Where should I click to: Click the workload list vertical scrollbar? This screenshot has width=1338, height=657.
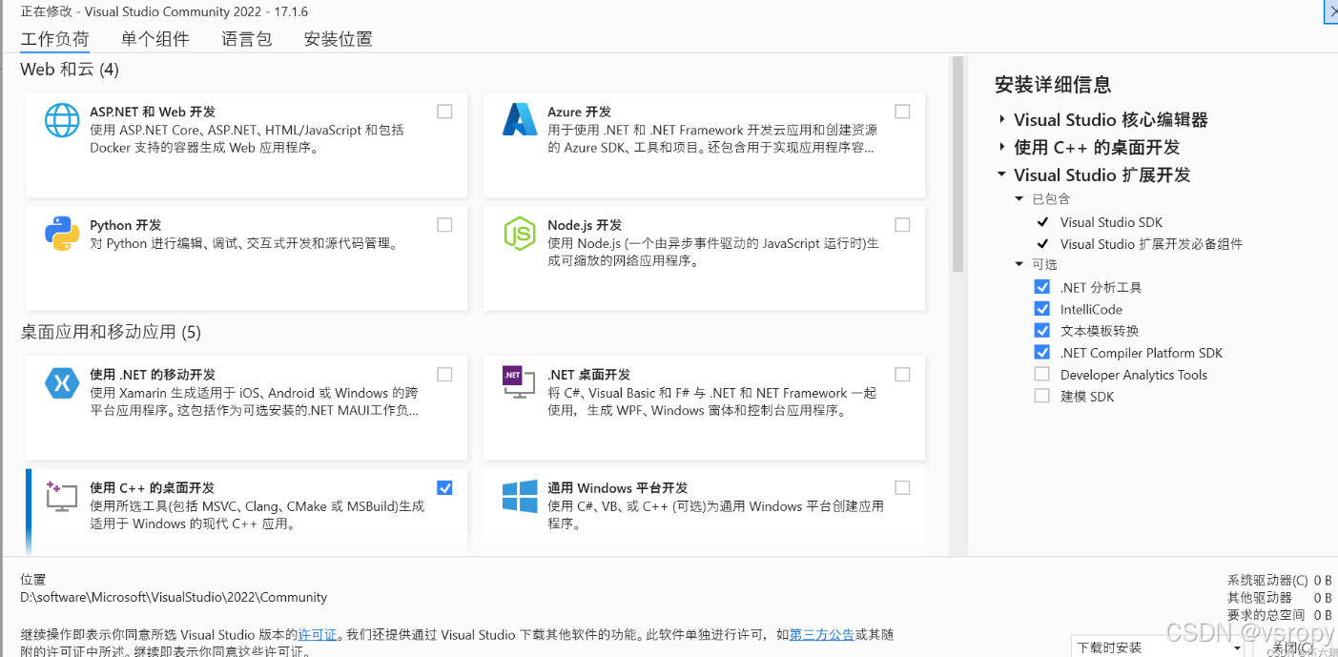coord(957,164)
